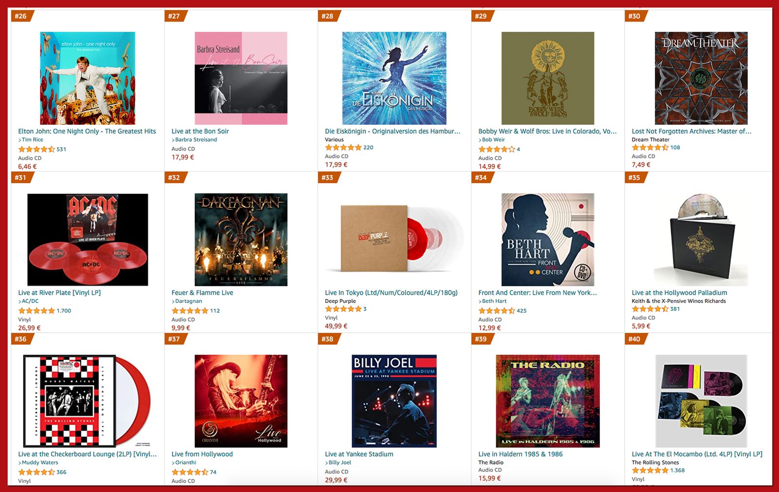Click the 49,99 € price of Deep Purple vinyl

[x=336, y=326]
